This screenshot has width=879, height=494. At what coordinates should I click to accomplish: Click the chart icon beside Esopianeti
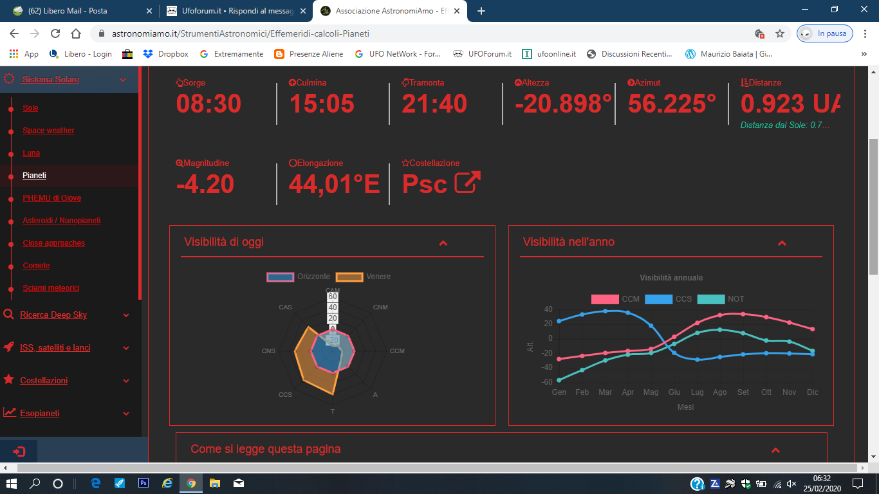point(9,412)
